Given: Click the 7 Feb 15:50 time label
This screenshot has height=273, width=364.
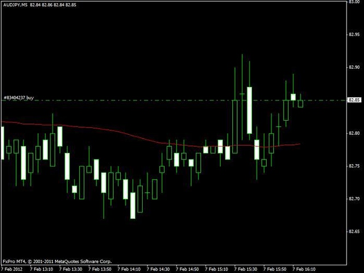Looking at the screenshot, I should click(x=275, y=269).
